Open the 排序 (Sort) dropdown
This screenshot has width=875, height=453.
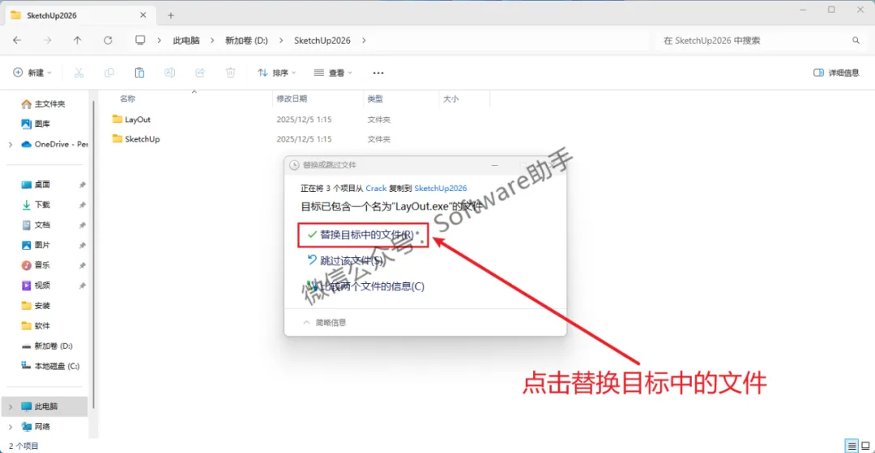277,73
